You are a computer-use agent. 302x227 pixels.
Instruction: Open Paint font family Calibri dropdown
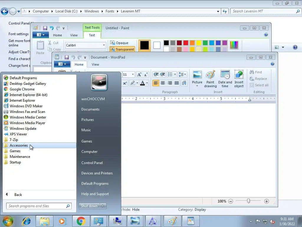coord(104,45)
